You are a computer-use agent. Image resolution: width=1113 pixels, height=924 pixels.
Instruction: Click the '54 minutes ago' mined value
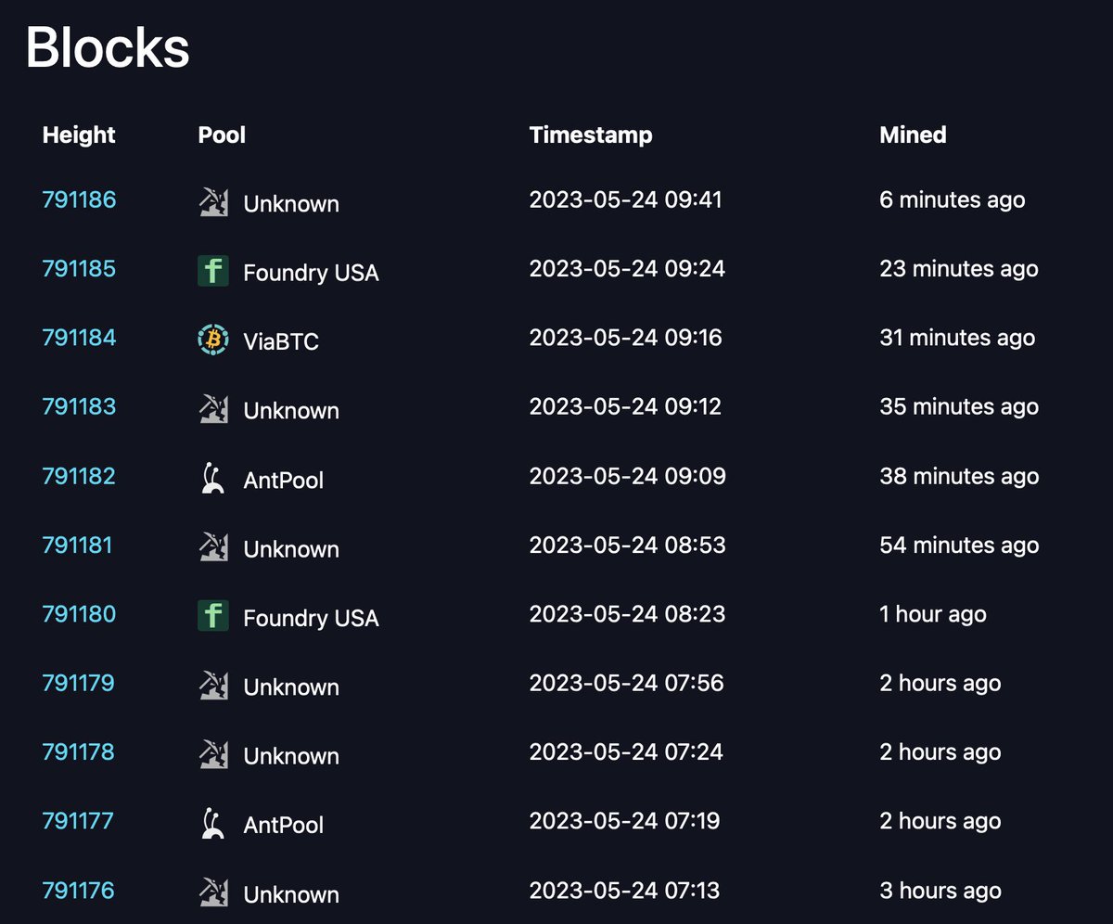click(x=958, y=545)
